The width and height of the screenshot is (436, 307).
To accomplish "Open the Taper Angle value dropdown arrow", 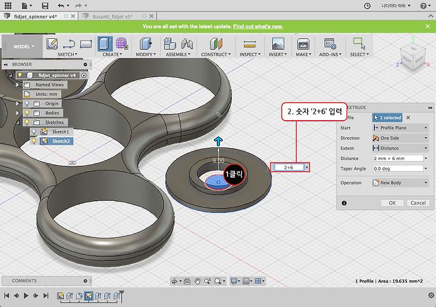I will 426,169.
